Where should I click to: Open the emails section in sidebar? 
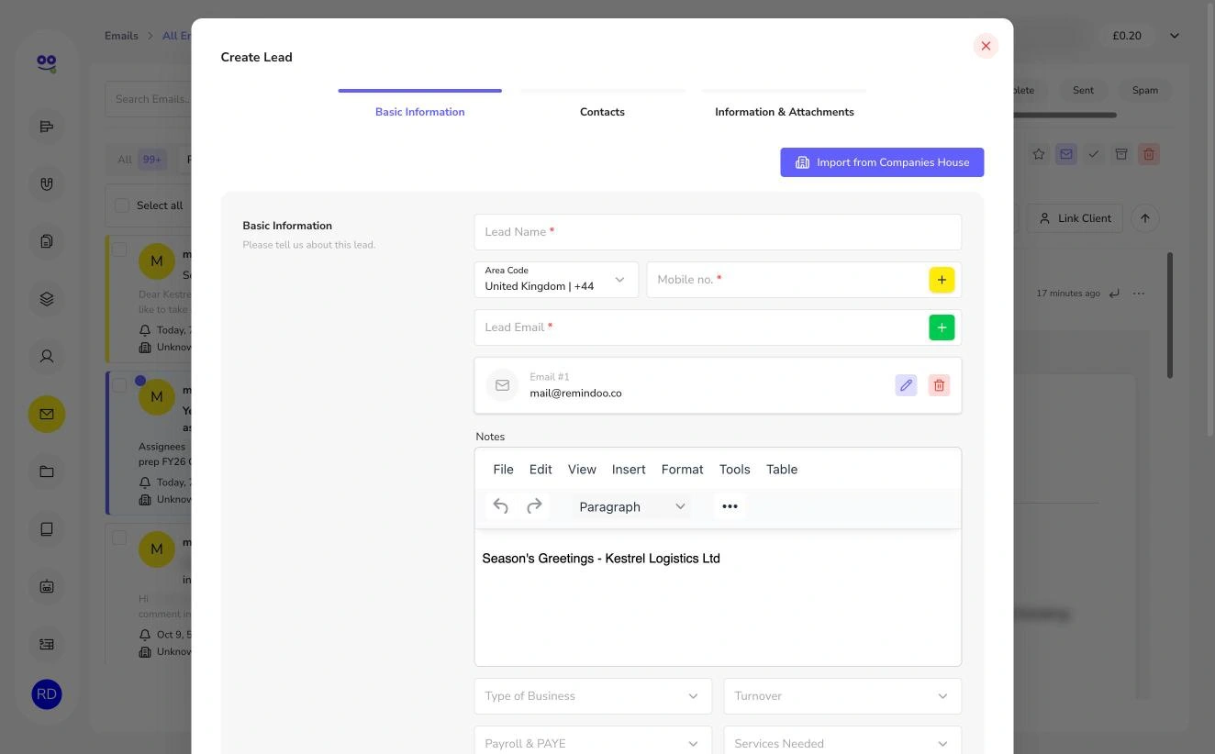pos(47,415)
